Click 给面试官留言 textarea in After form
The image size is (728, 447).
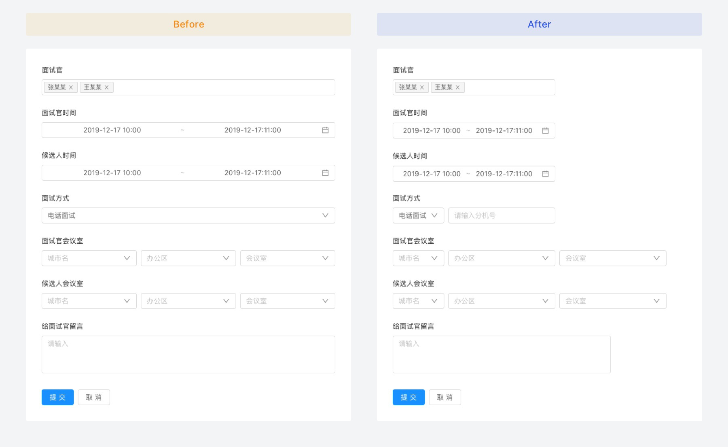click(x=502, y=355)
